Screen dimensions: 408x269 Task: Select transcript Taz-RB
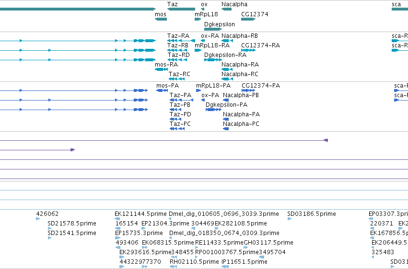(178, 45)
